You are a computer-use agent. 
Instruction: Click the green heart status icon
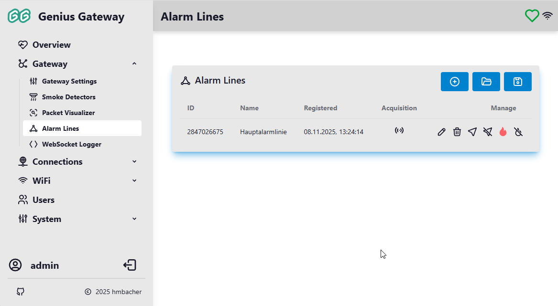click(532, 16)
